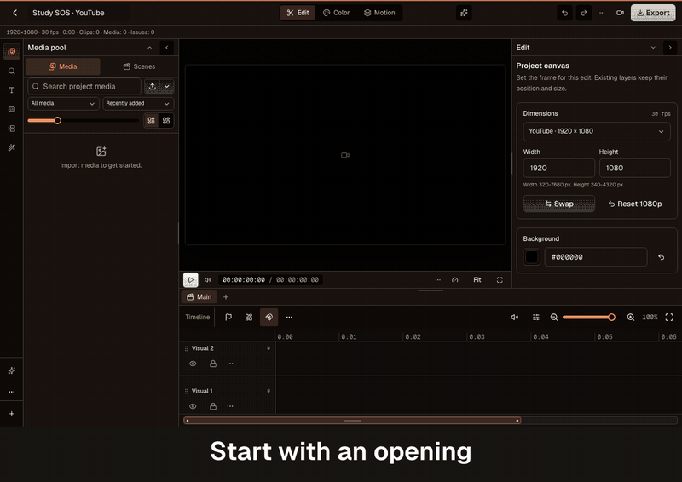Click Reset 1080p
This screenshot has width=682, height=482.
(x=635, y=204)
